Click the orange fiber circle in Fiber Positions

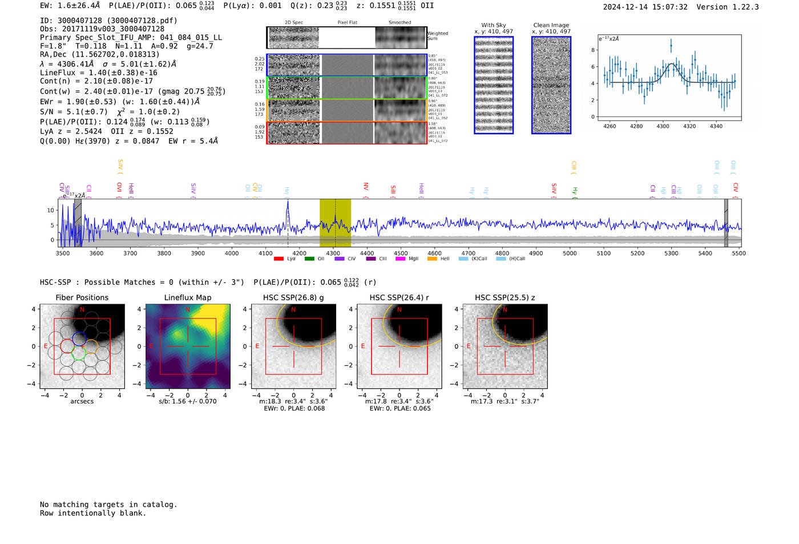91,346
